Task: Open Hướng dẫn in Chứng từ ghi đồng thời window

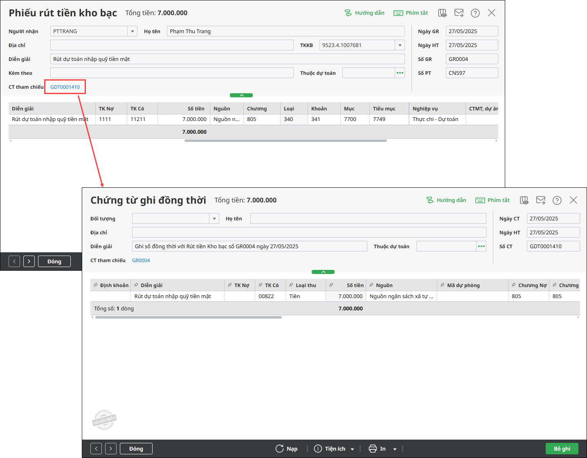Action: tap(446, 200)
